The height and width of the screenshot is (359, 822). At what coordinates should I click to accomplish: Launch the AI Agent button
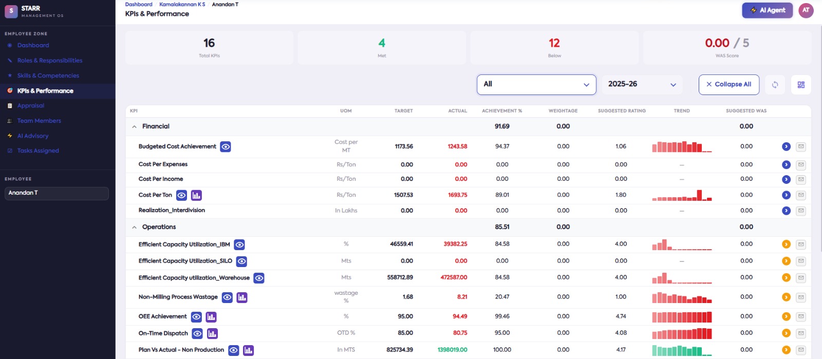point(768,10)
